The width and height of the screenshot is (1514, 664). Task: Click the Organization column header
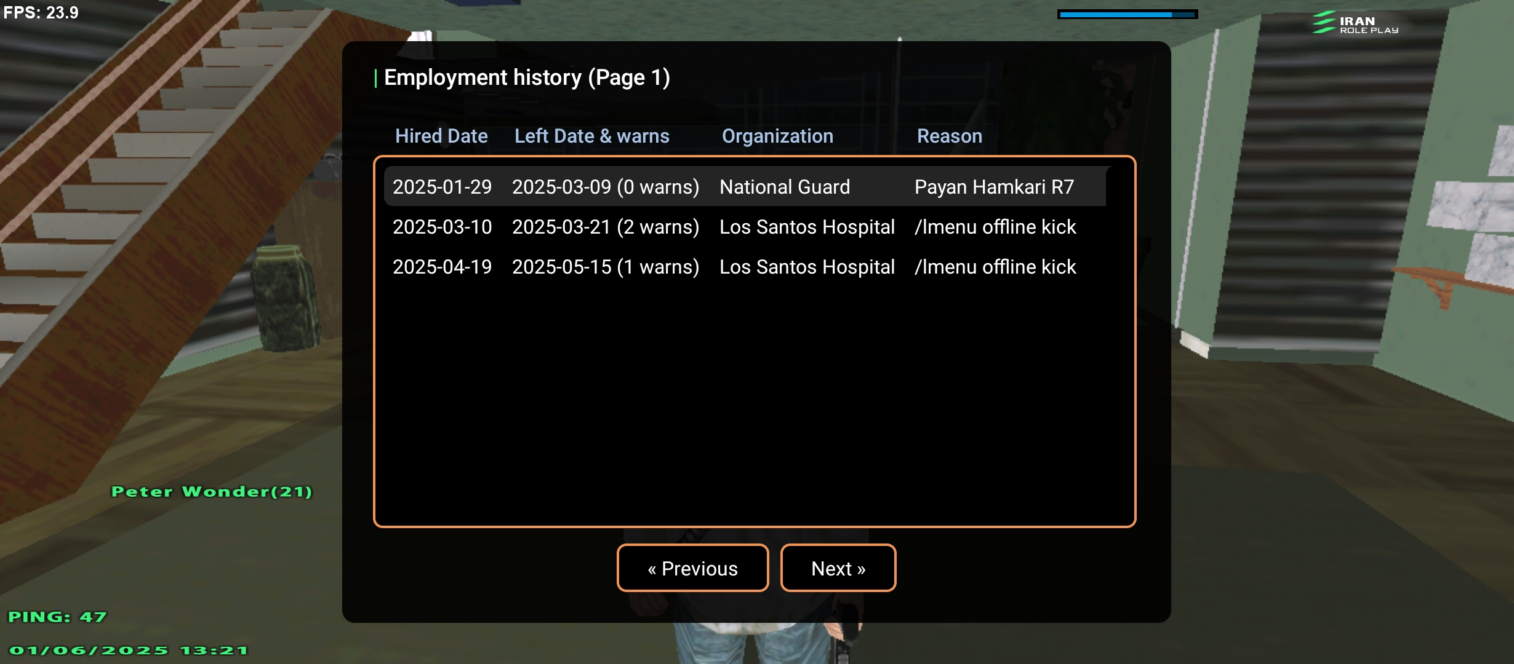pyautogui.click(x=777, y=136)
